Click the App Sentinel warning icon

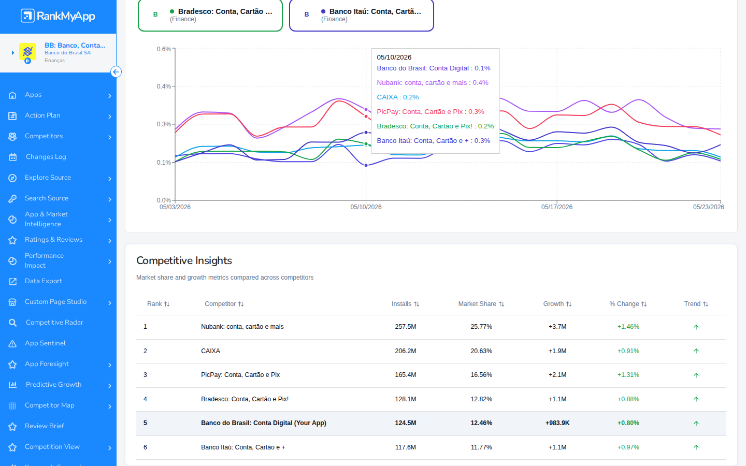12,344
